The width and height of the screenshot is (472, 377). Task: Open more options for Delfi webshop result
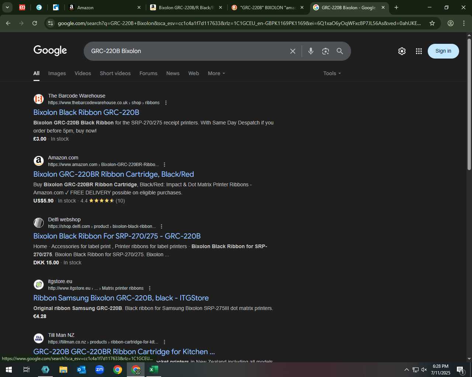click(162, 226)
